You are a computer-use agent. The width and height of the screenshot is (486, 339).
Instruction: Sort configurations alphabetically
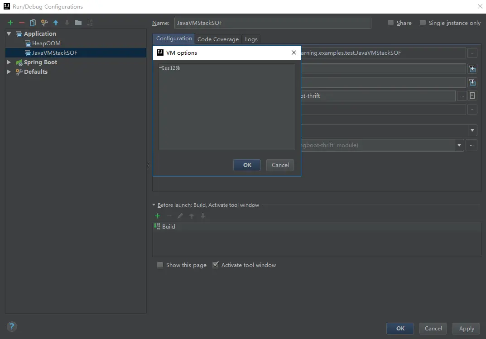click(x=90, y=23)
